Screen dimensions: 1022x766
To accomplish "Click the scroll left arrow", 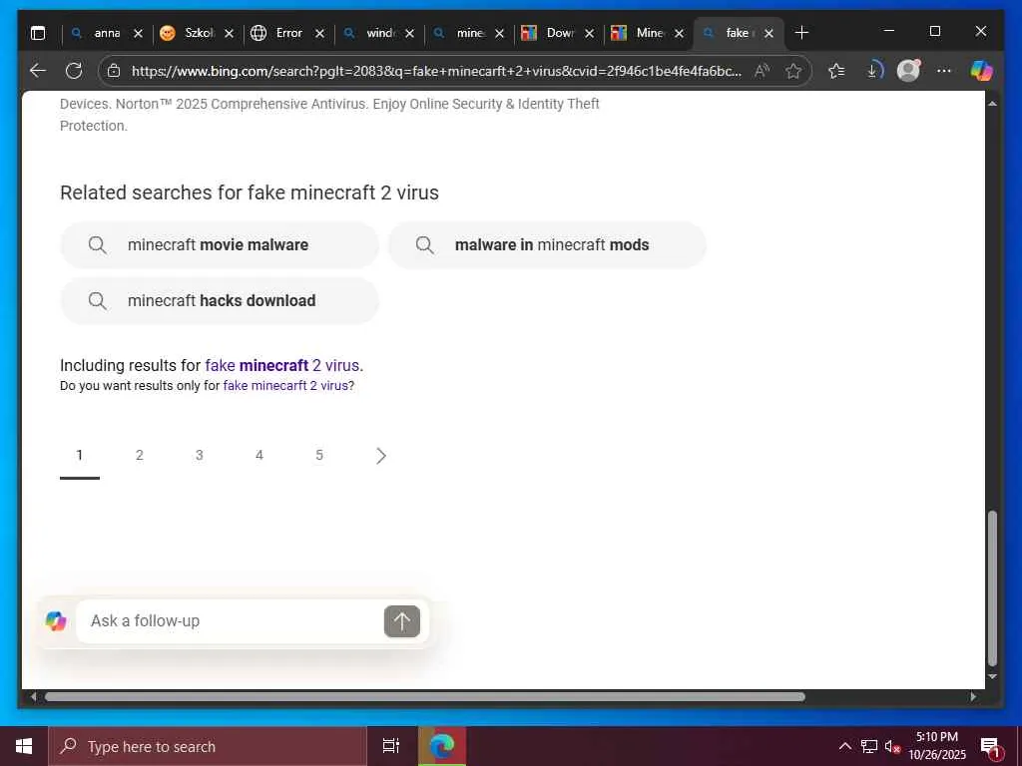I will click(33, 697).
